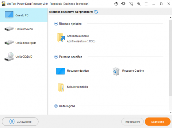The image size is (172, 128).
Task: Click the CD/DVD drive icon
Action: (9, 57)
